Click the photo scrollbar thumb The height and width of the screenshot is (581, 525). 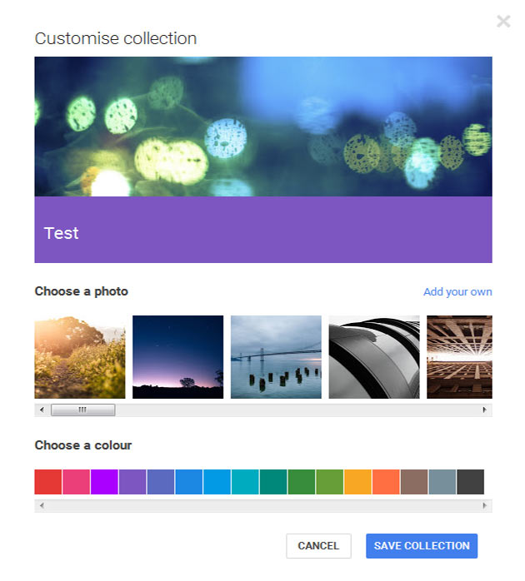click(x=82, y=410)
